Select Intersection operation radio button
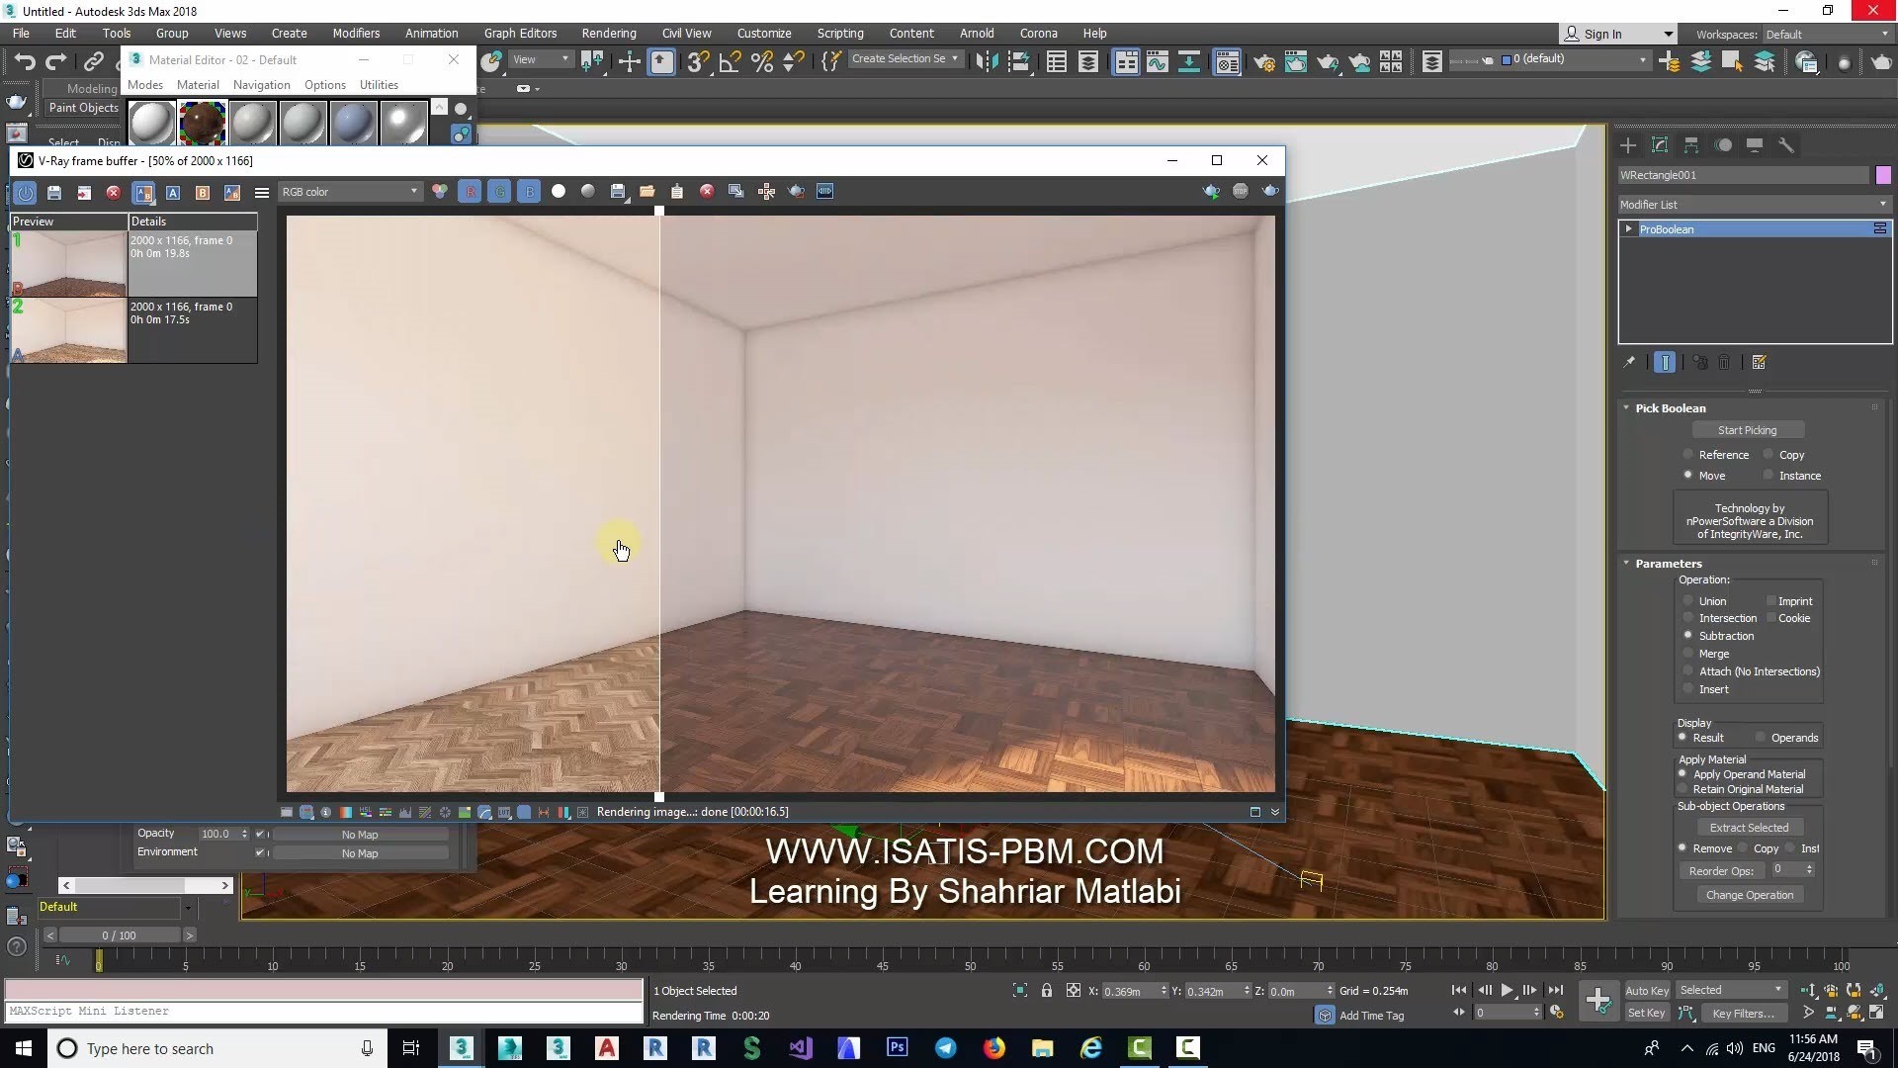The width and height of the screenshot is (1898, 1068). pyautogui.click(x=1688, y=618)
